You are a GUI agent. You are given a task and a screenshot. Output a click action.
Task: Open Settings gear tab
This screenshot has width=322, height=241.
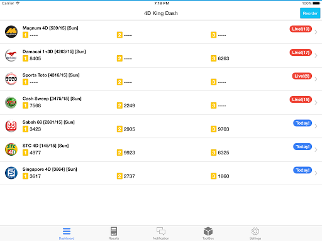click(x=255, y=233)
